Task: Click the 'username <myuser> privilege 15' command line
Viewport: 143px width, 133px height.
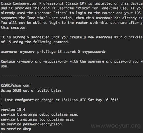Action: click(x=53, y=52)
